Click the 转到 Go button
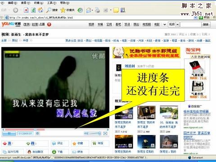The image size is (216, 162). pyautogui.click(x=204, y=18)
